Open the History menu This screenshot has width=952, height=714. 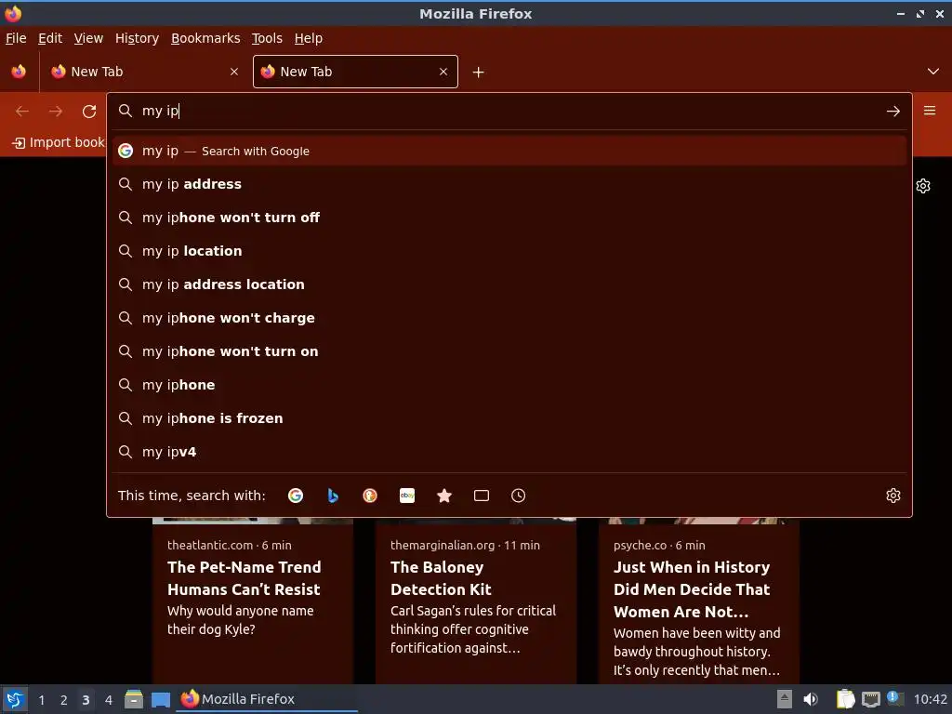138,38
